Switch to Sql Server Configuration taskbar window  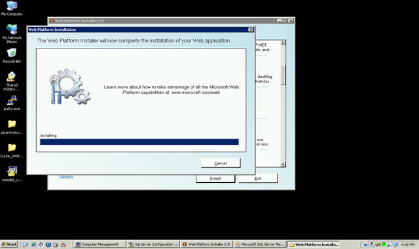tap(153, 244)
